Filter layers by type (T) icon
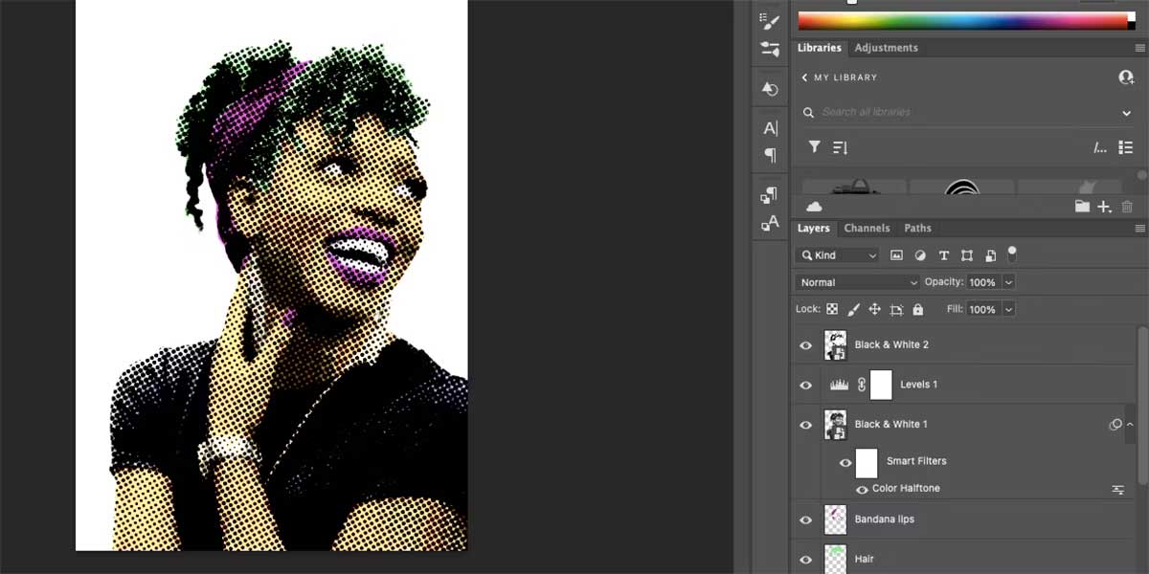 click(x=943, y=255)
